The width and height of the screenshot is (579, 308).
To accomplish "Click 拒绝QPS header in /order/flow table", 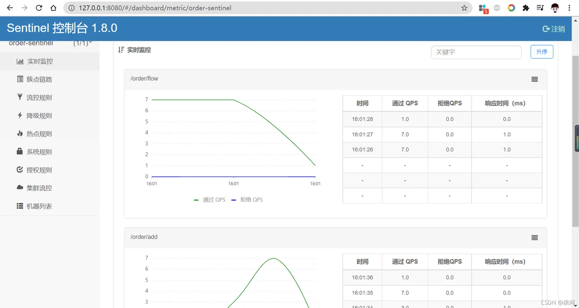I will click(x=450, y=103).
